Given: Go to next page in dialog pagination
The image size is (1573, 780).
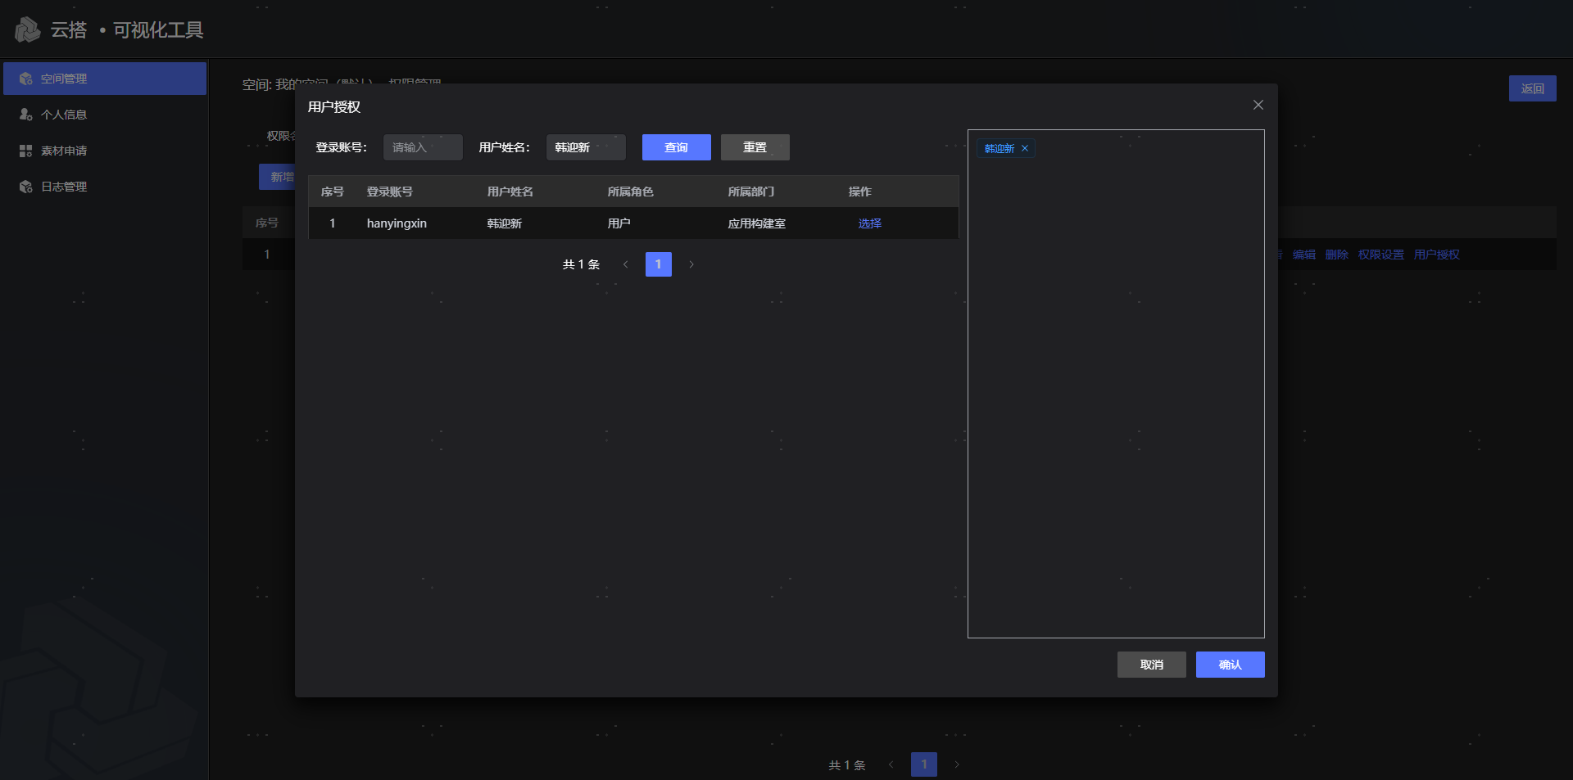Looking at the screenshot, I should (x=691, y=264).
